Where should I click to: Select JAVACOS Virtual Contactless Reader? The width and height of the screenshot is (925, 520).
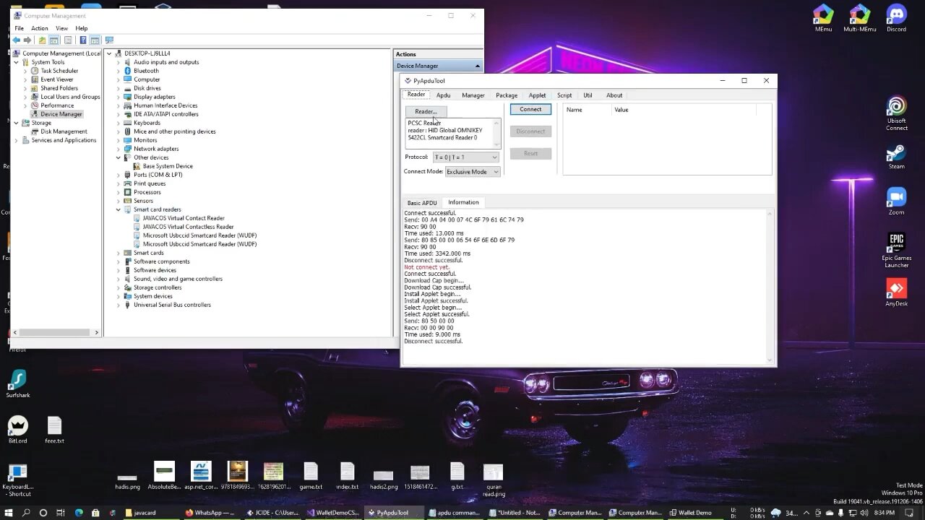tap(188, 227)
